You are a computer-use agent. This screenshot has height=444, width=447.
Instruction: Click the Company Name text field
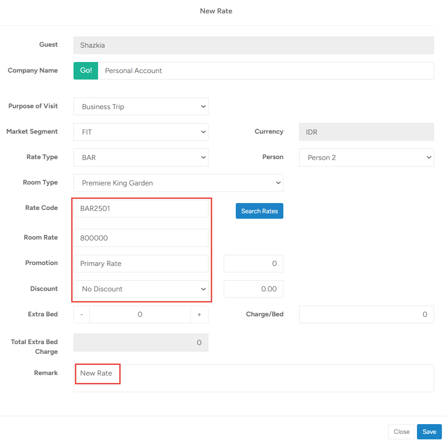click(x=266, y=71)
